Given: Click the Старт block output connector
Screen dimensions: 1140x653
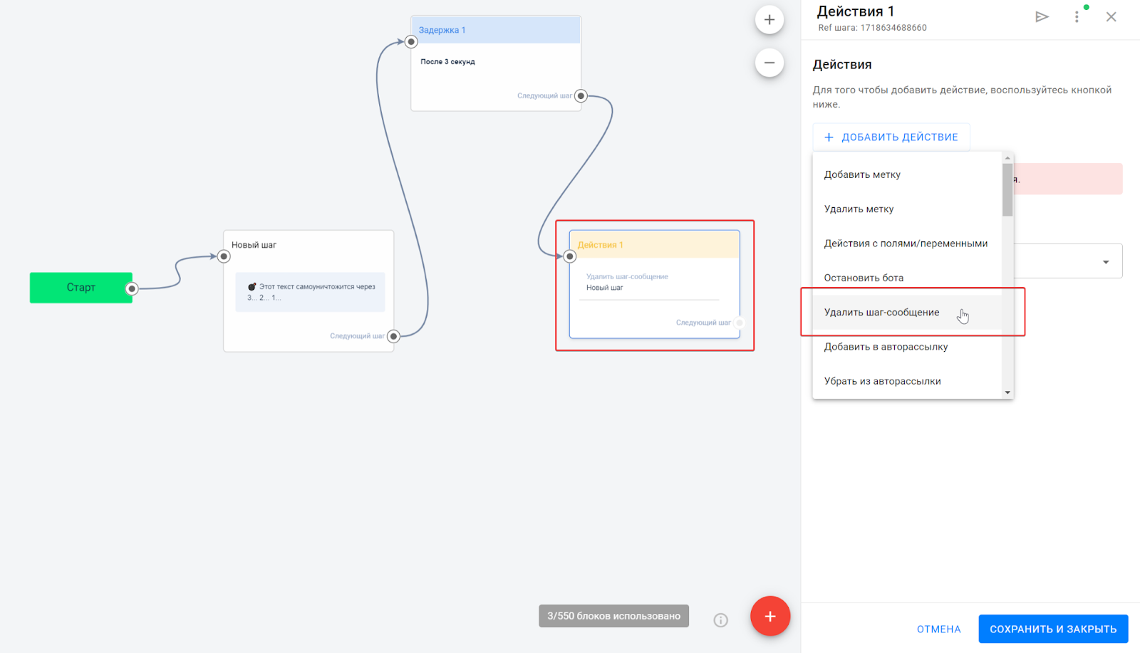Looking at the screenshot, I should pos(132,288).
